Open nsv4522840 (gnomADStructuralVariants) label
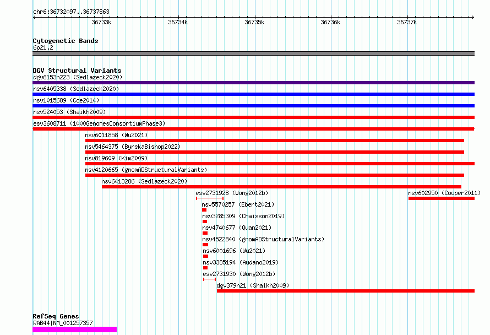490x335 pixels. pos(263,239)
